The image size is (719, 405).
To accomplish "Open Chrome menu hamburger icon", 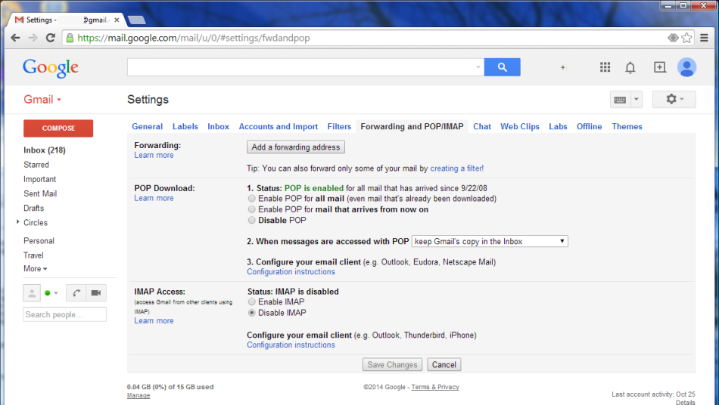I will coord(705,38).
